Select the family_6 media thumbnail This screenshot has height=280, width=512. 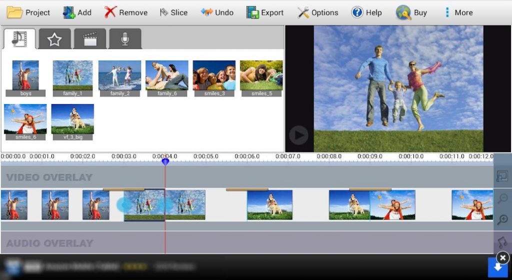(166, 78)
